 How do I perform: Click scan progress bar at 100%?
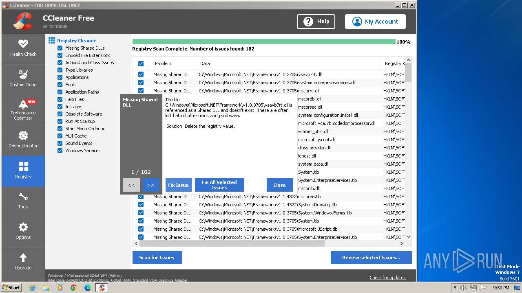(x=264, y=42)
